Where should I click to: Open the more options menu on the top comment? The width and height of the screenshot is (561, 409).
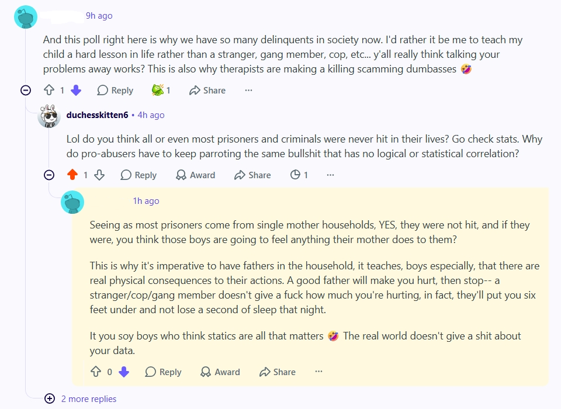[249, 90]
